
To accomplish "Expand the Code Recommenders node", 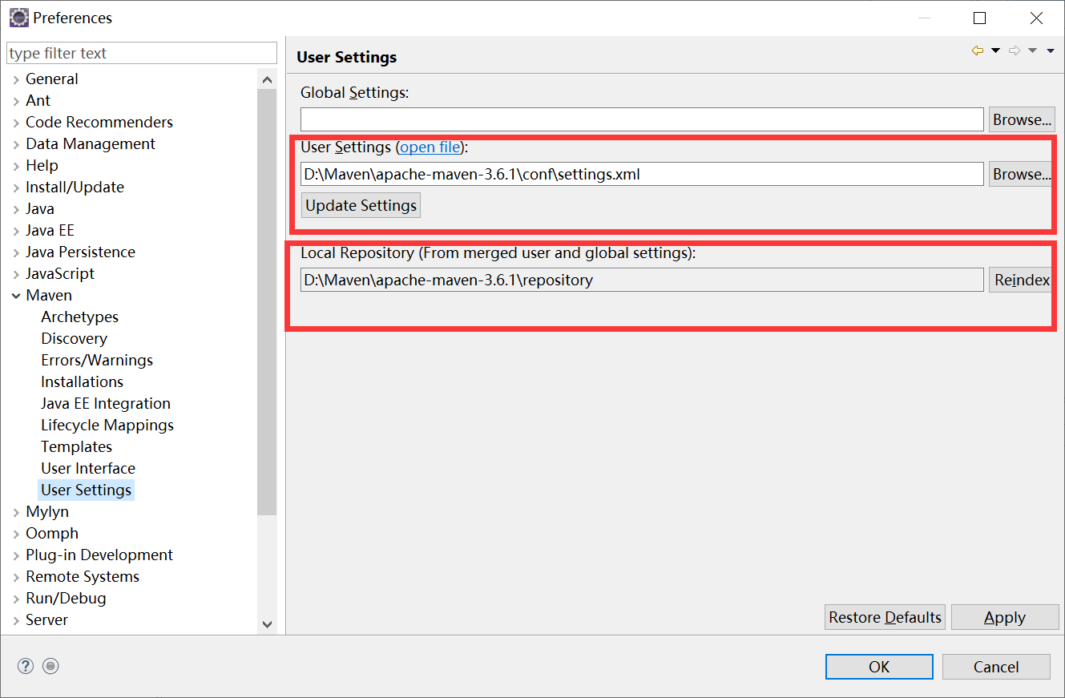I will (17, 123).
